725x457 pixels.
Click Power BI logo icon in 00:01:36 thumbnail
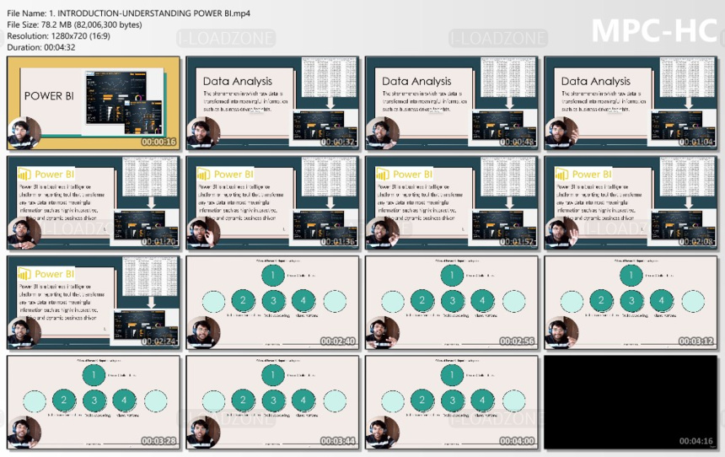point(203,175)
